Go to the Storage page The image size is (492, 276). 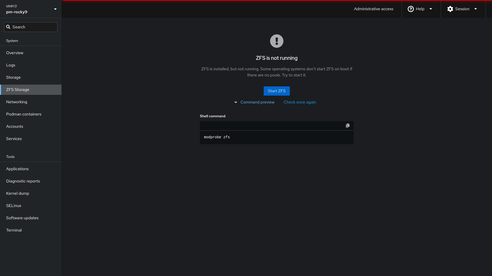[x=31, y=77]
